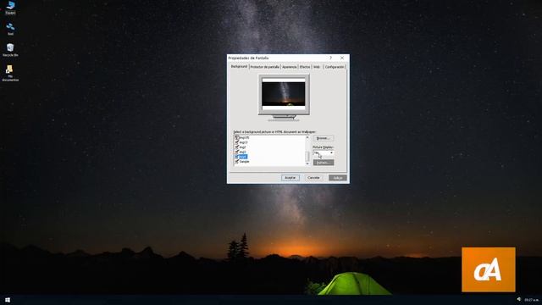Screen dimensions: 542x305
Task: Click the Cancelar button
Action: point(313,178)
